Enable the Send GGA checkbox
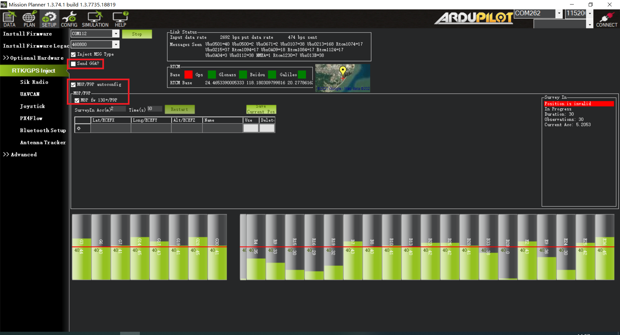 (74, 64)
